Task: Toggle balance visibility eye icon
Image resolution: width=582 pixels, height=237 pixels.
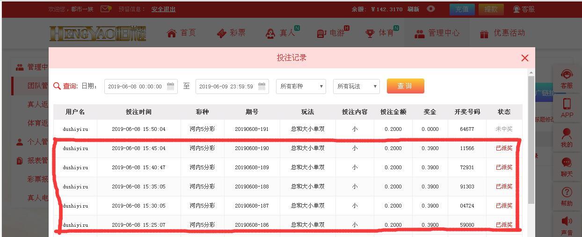Action: 431,9
